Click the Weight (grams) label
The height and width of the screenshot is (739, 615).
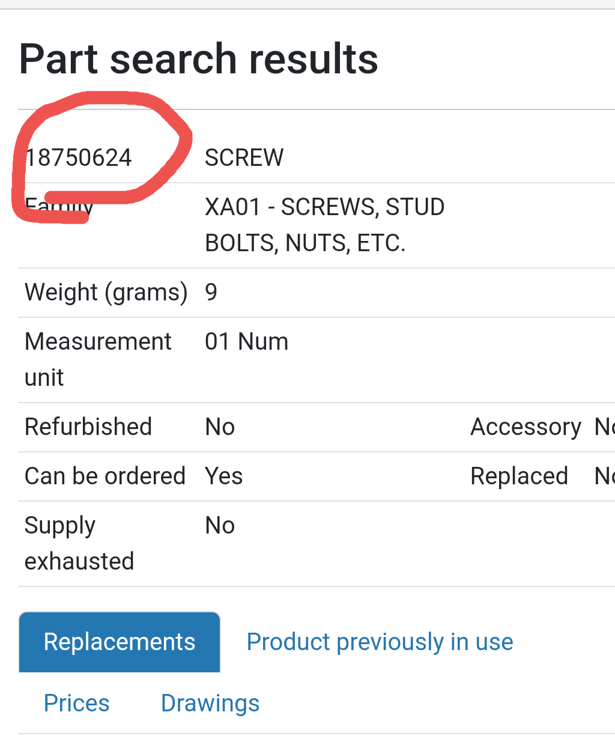pos(106,293)
